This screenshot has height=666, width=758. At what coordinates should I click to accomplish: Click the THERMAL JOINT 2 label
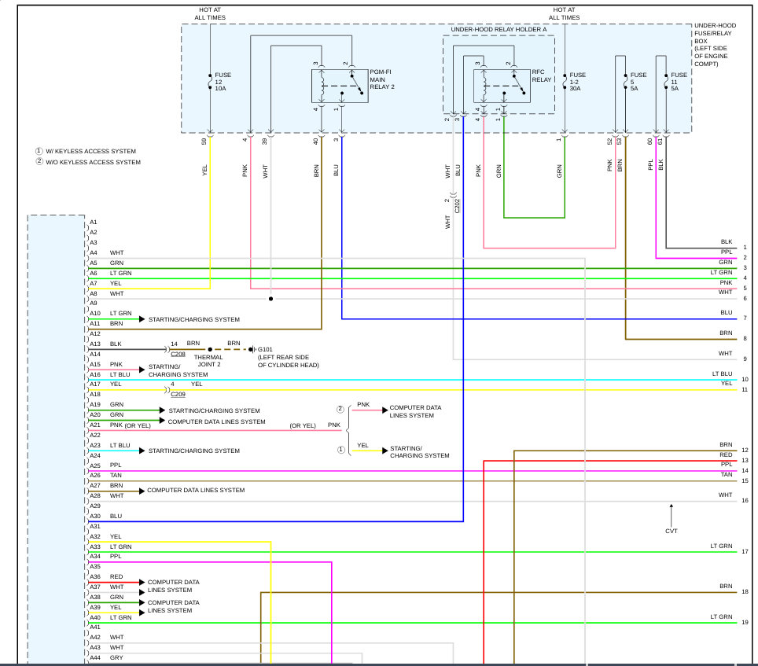coord(208,361)
